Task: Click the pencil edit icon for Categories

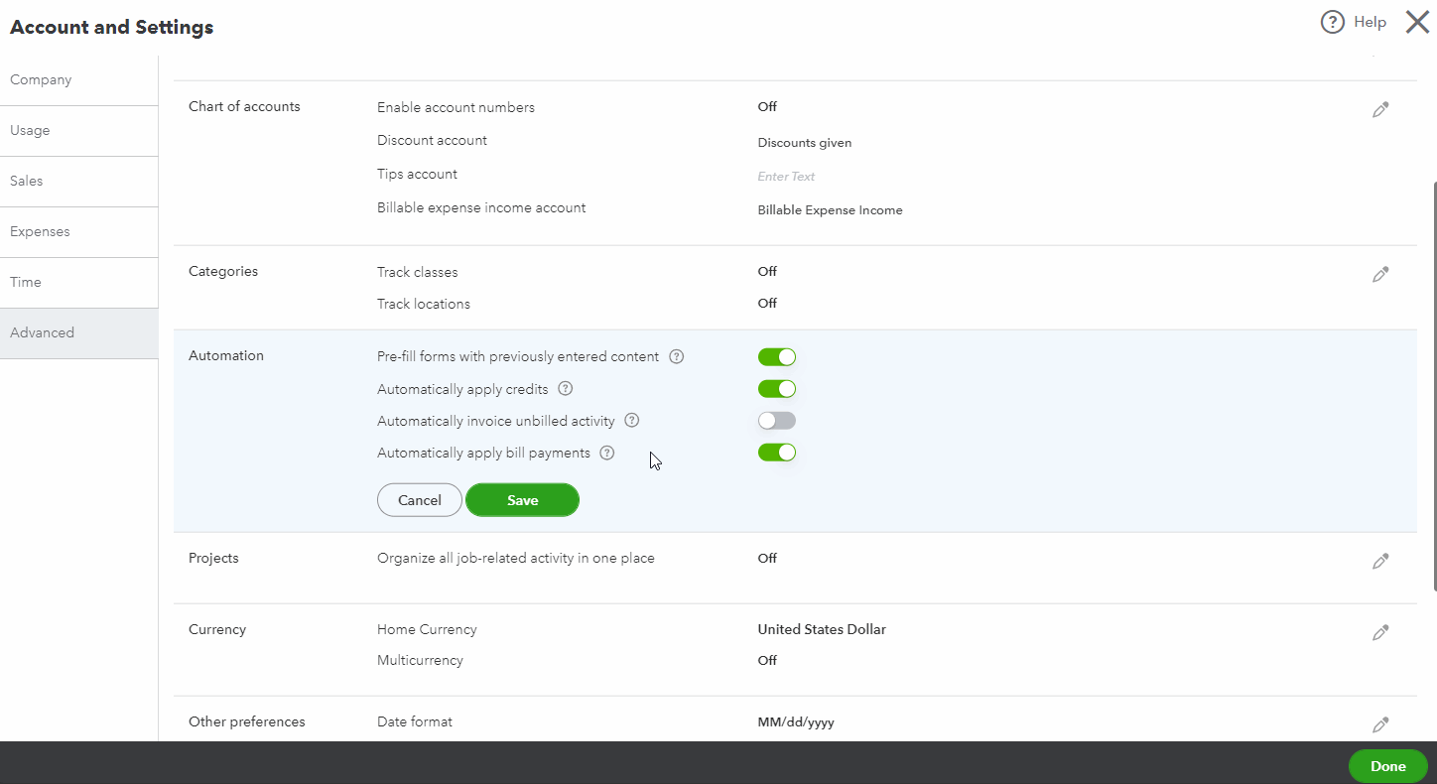Action: (x=1380, y=275)
